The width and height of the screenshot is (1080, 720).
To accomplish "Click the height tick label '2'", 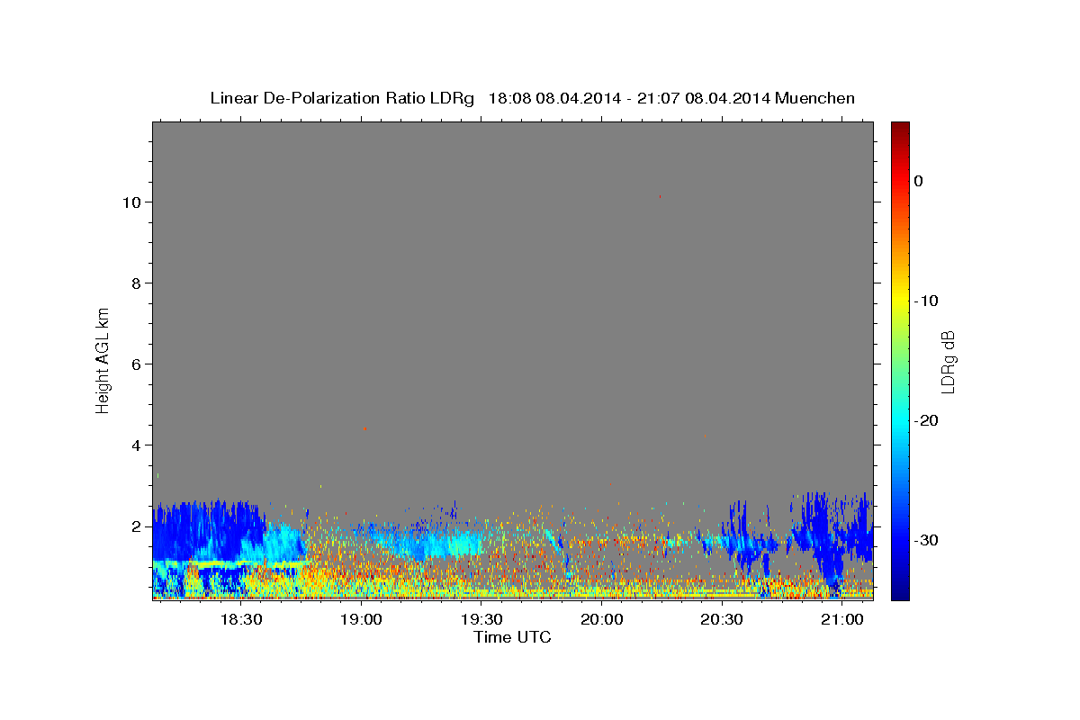I will pos(137,526).
